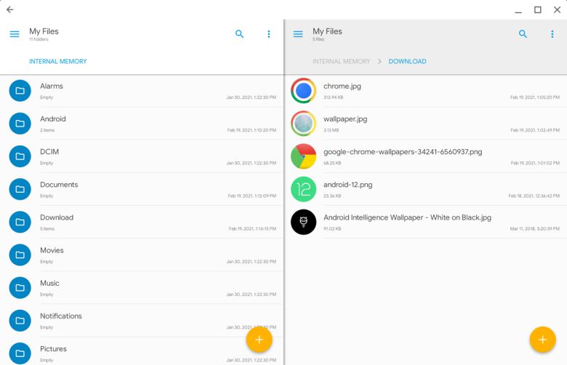Image resolution: width=567 pixels, height=365 pixels.
Task: Open android-12.png file
Action: pyautogui.click(x=347, y=185)
